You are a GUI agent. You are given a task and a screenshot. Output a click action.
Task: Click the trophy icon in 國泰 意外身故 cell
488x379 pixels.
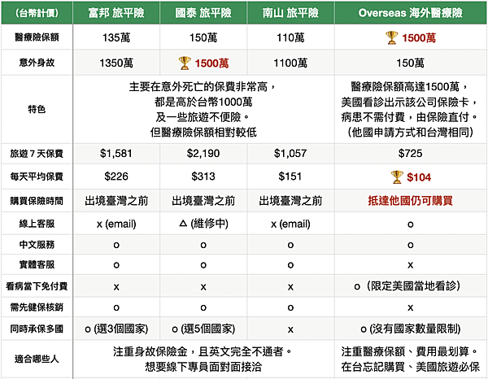tap(185, 63)
